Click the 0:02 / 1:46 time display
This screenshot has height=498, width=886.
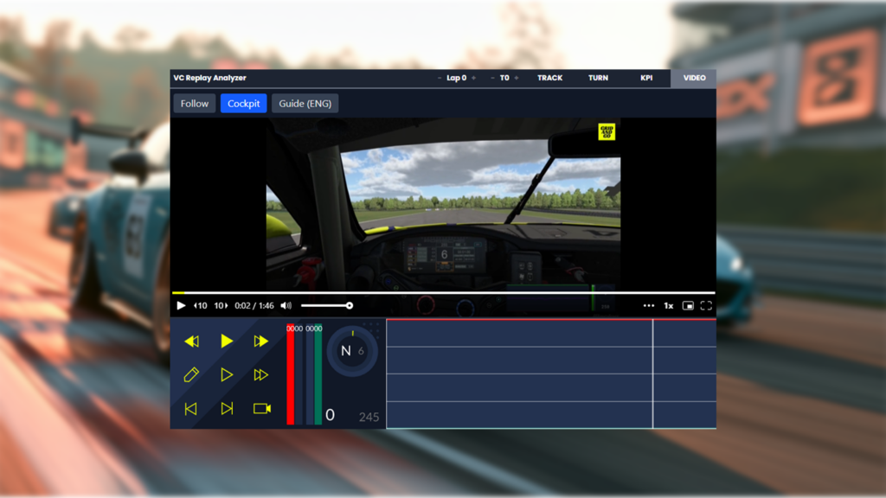point(254,305)
